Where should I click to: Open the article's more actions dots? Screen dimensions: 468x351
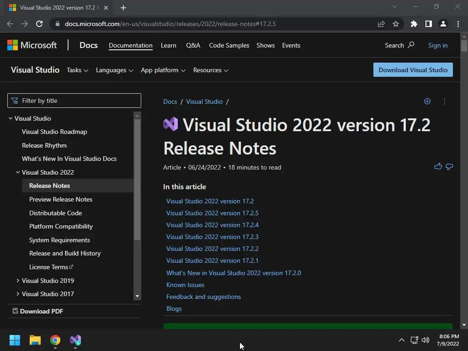pos(444,101)
